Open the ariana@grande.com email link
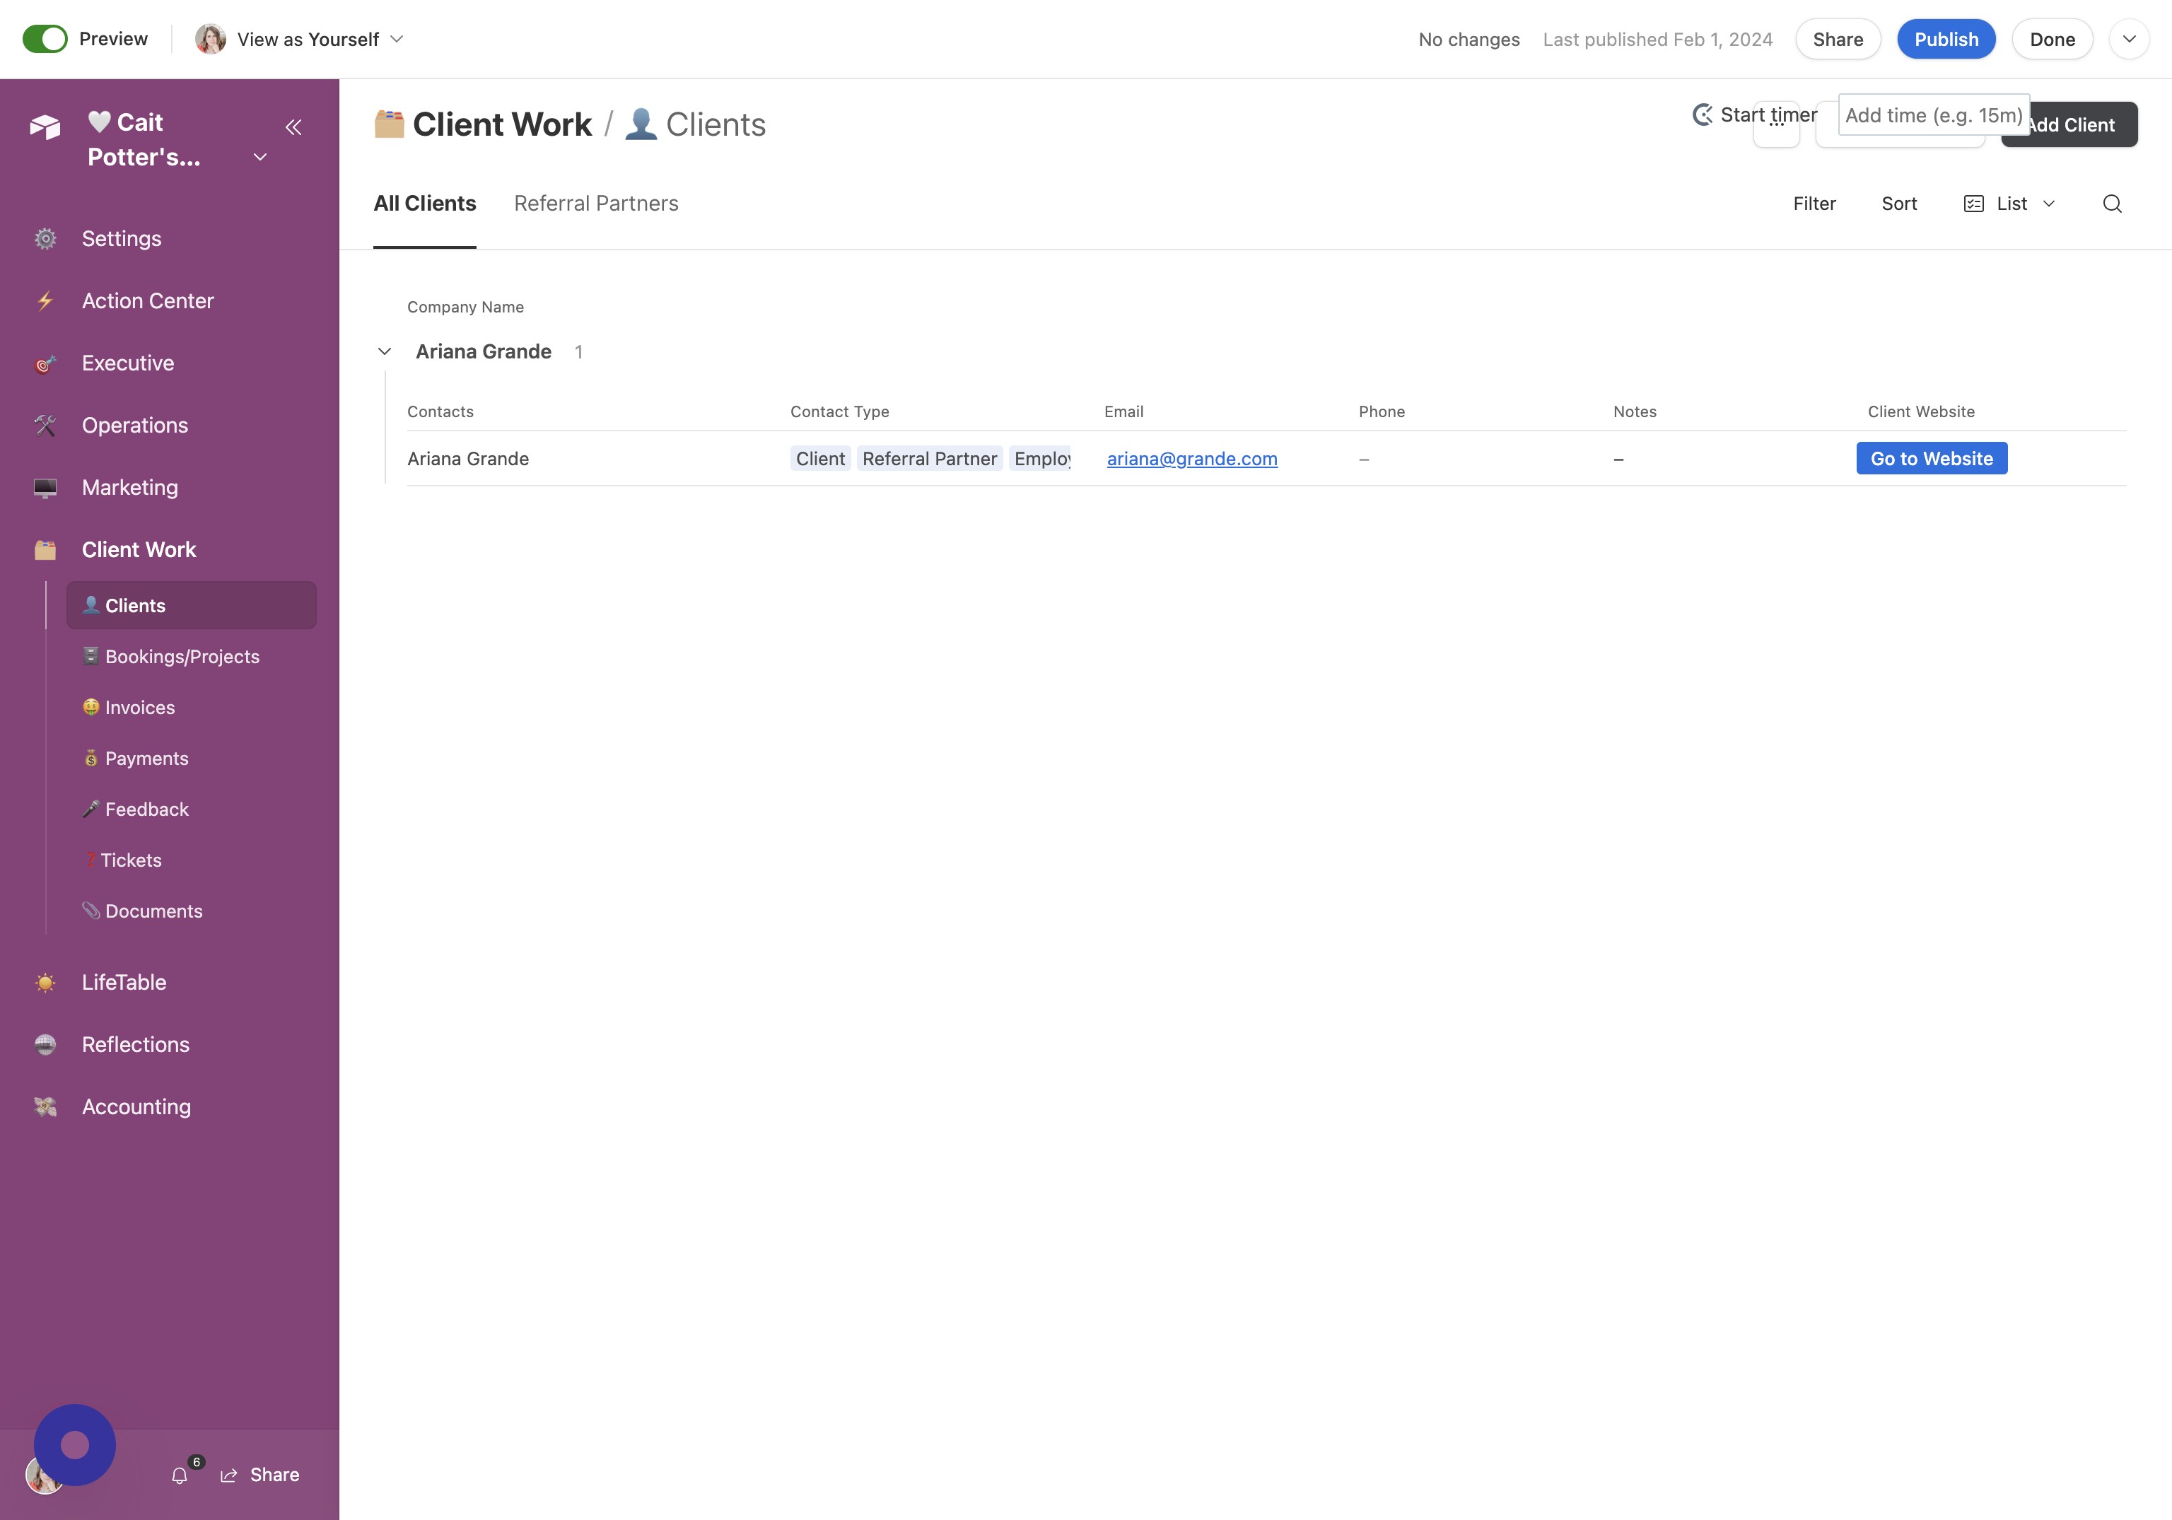The height and width of the screenshot is (1520, 2172). (x=1192, y=459)
